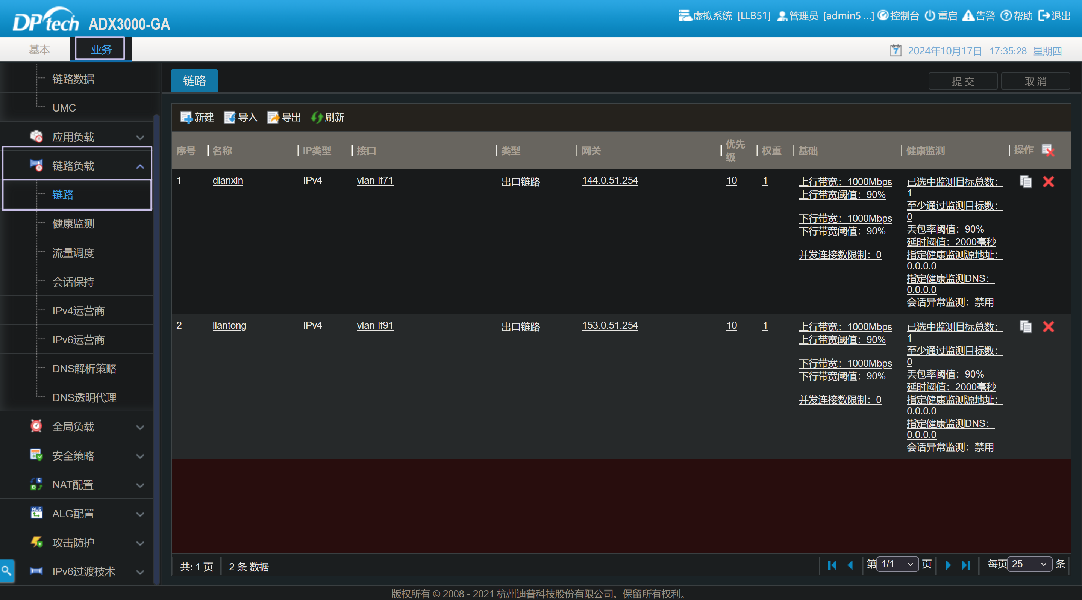Click the dianxin link name
The height and width of the screenshot is (600, 1082).
pyautogui.click(x=228, y=180)
